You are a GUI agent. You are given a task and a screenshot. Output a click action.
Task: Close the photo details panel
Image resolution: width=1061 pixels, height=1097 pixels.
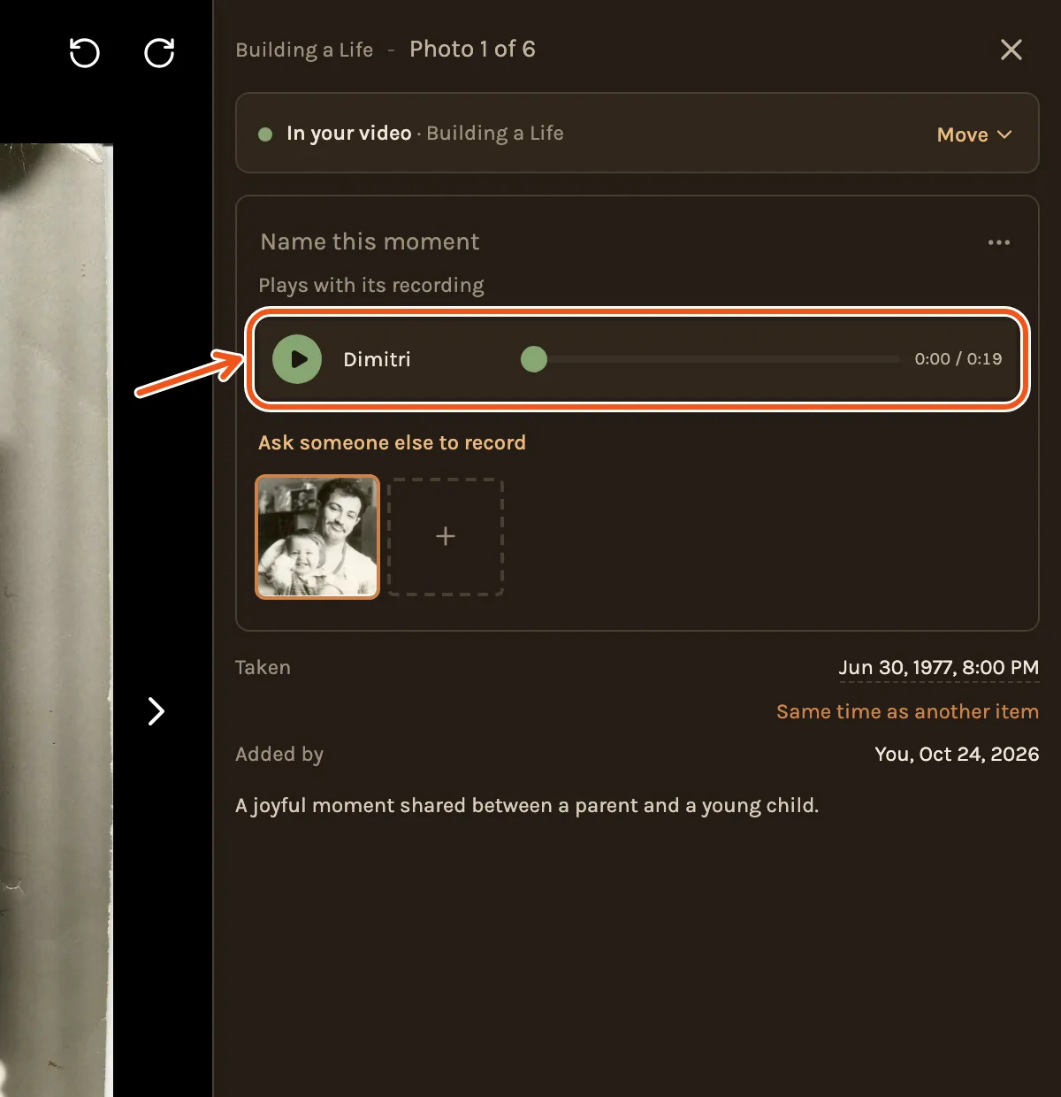(x=1011, y=50)
